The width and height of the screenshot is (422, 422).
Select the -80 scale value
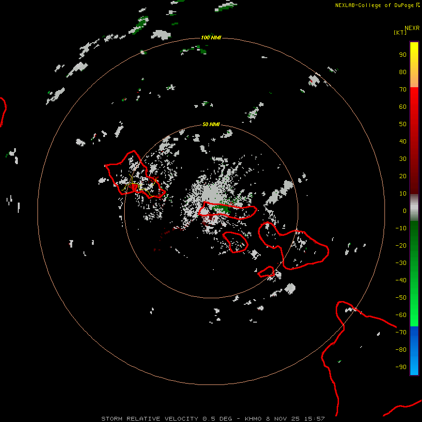coord(401,350)
